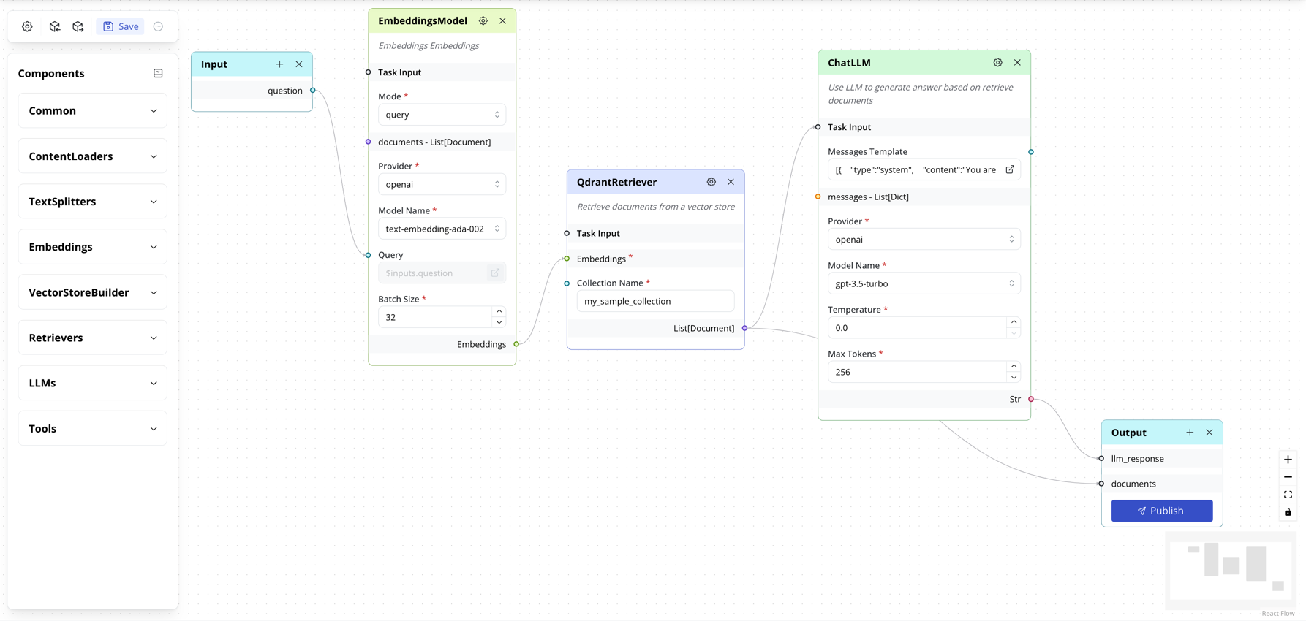The height and width of the screenshot is (621, 1306).
Task: Zoom out on the canvas
Action: (x=1288, y=477)
